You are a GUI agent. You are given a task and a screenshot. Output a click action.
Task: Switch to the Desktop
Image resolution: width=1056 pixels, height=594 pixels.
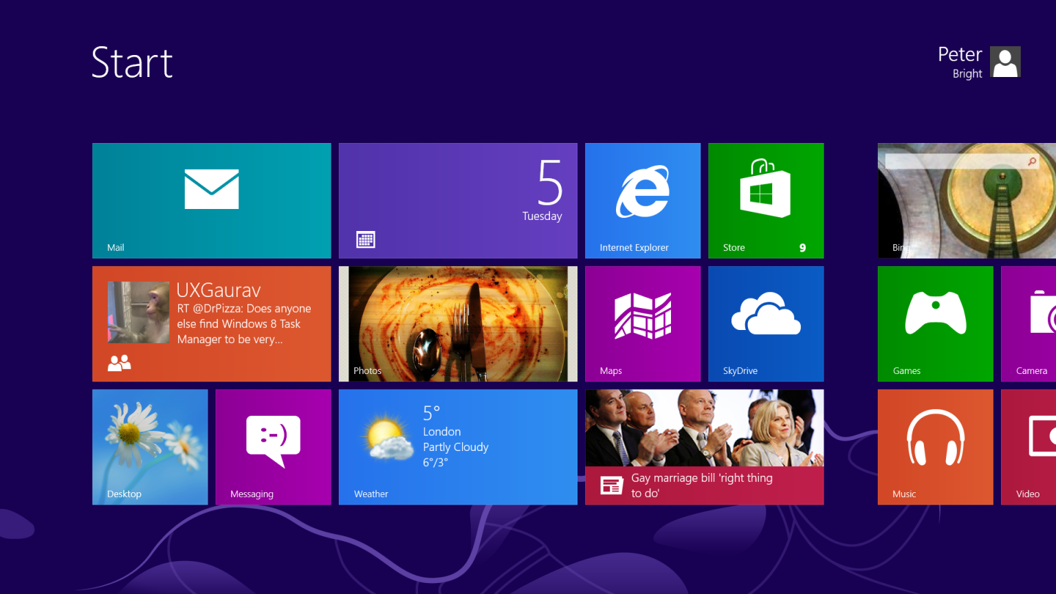(x=150, y=447)
